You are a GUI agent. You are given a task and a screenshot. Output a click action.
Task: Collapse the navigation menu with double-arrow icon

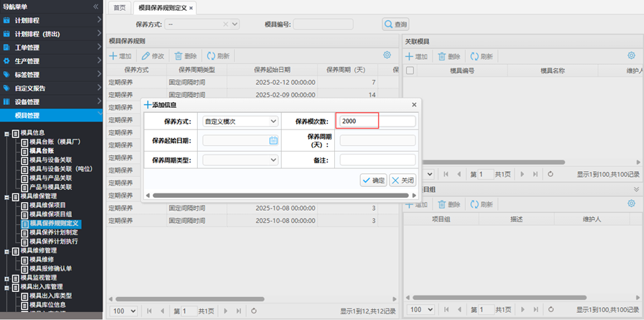[x=96, y=6]
